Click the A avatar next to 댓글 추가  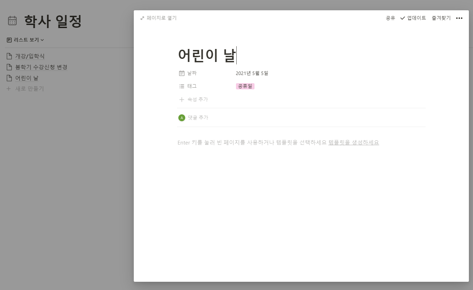[181, 117]
